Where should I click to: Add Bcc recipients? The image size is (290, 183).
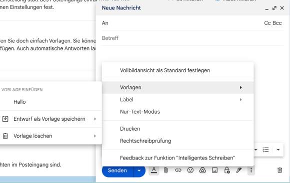pyautogui.click(x=277, y=23)
